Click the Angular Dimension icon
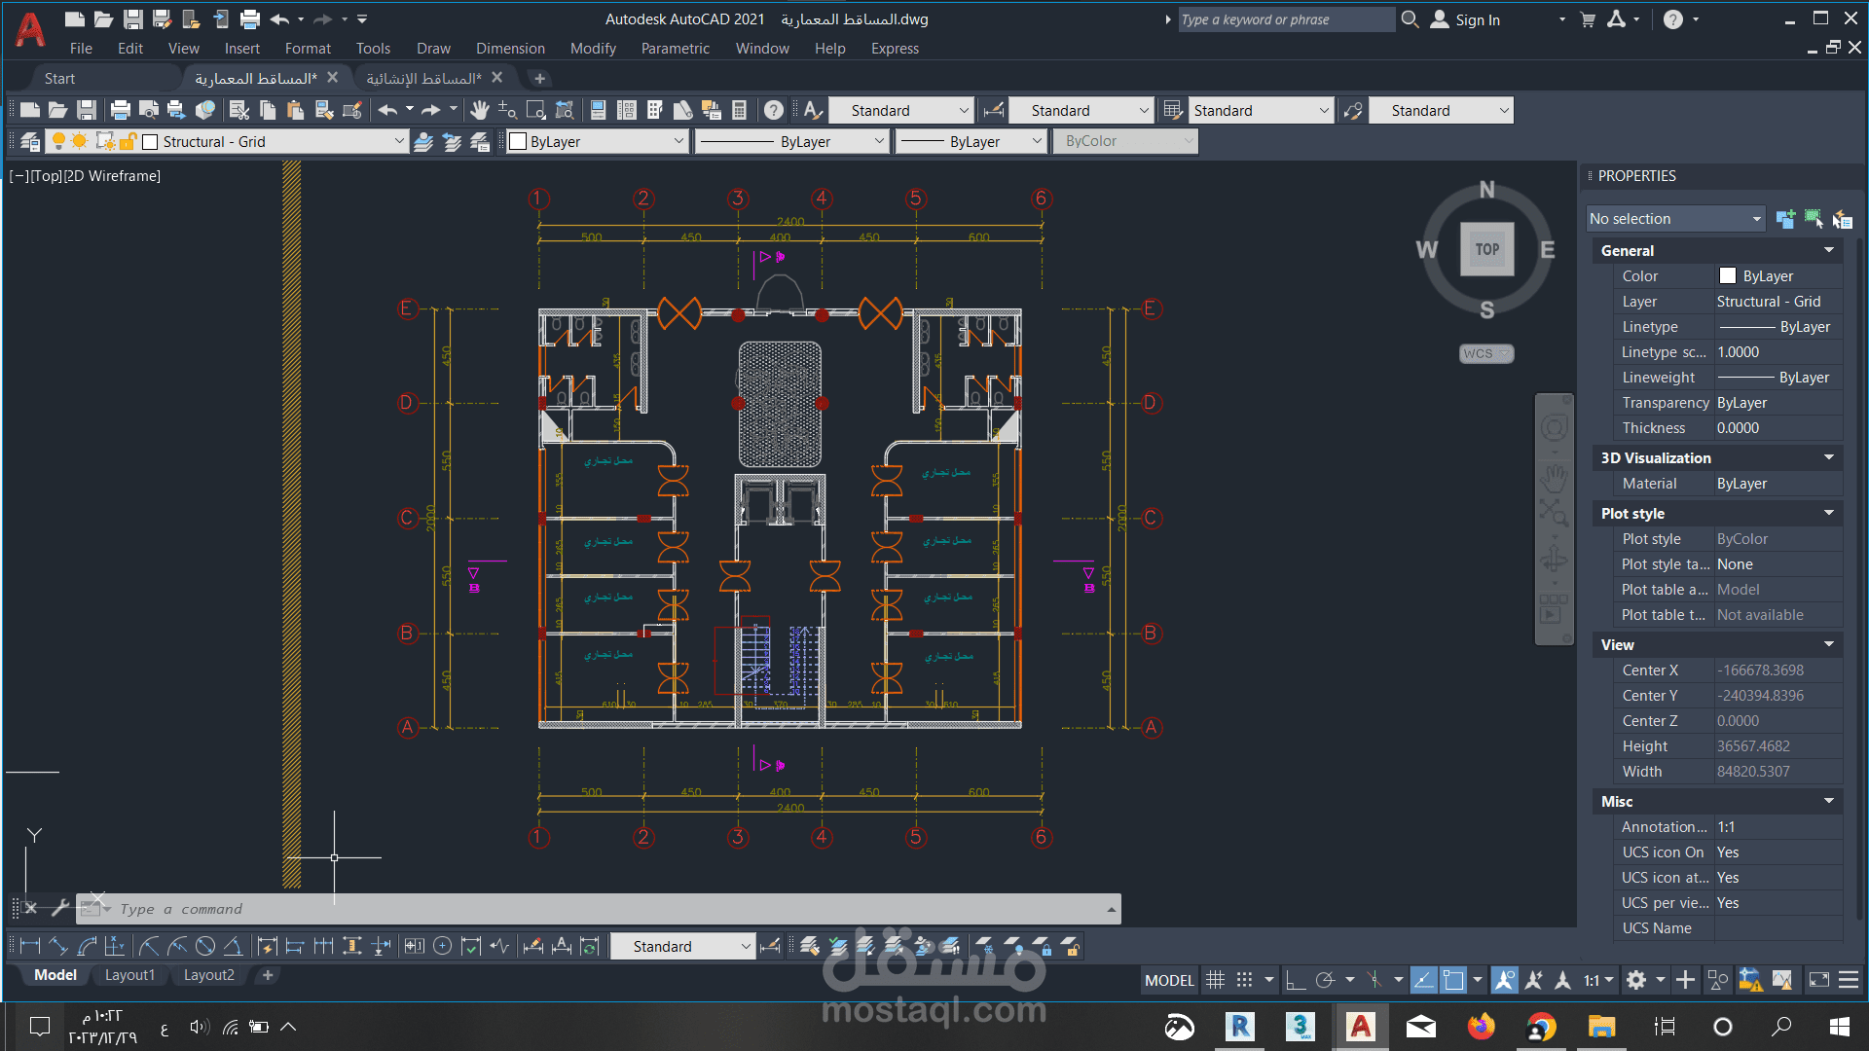 [234, 947]
